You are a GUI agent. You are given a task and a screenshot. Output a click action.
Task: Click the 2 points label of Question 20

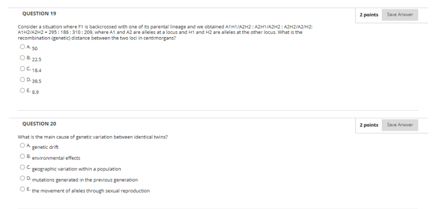(x=369, y=125)
